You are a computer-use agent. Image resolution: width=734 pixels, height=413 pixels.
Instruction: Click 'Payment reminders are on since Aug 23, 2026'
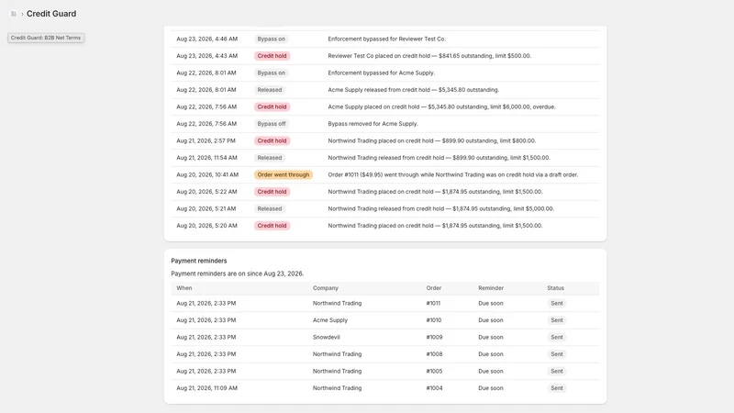tap(238, 273)
